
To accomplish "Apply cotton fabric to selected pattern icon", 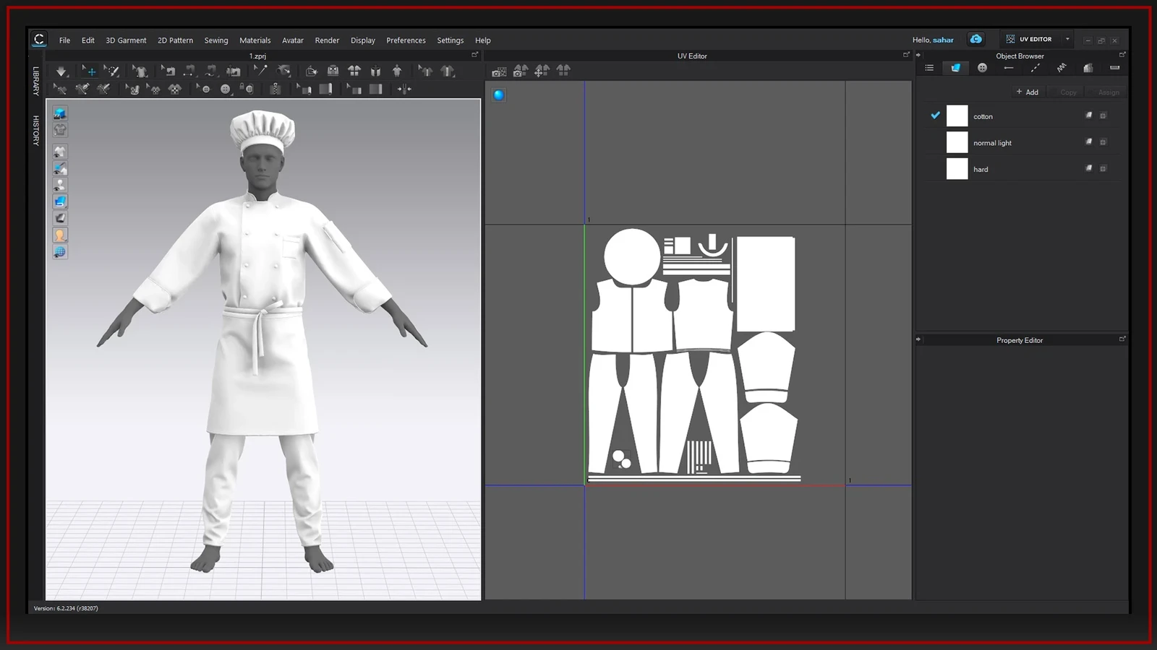I will tap(1088, 116).
